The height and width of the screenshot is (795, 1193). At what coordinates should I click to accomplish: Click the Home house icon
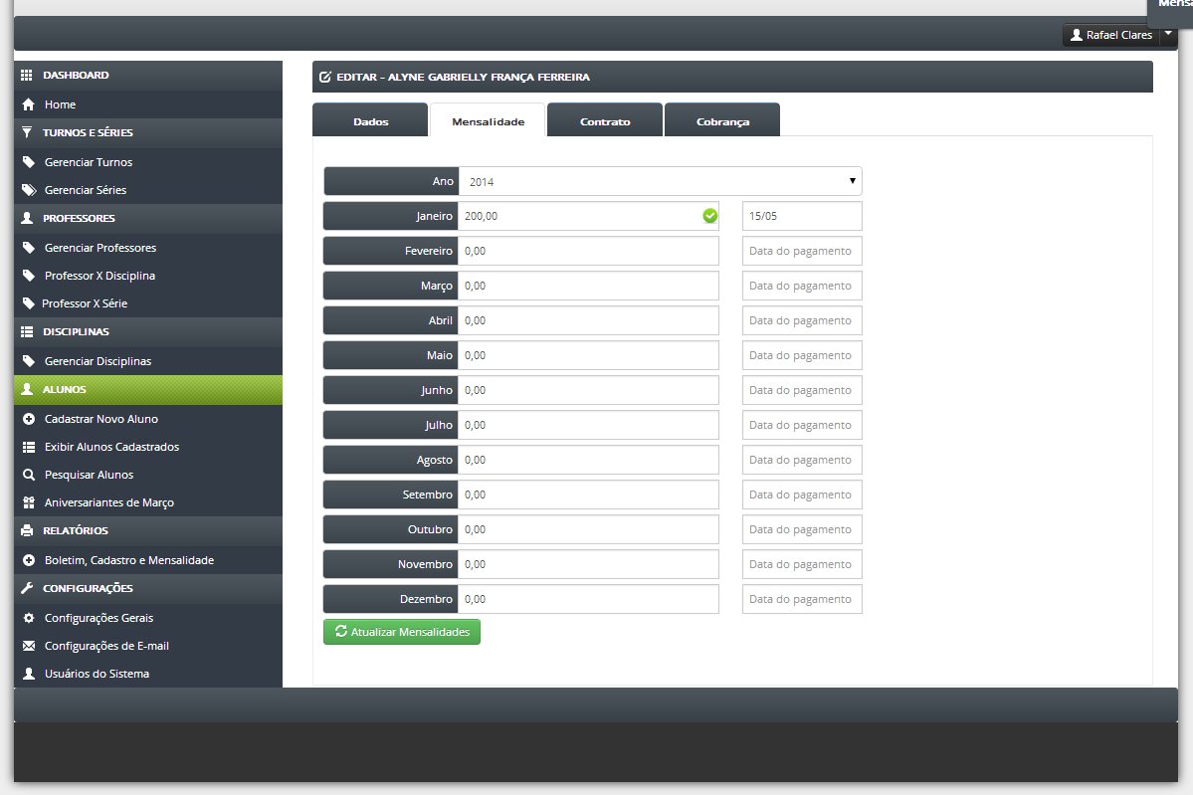[28, 104]
